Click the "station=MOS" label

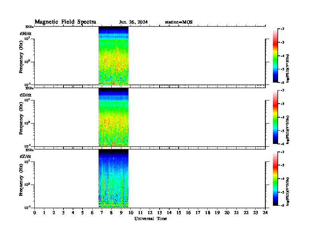(x=179, y=22)
